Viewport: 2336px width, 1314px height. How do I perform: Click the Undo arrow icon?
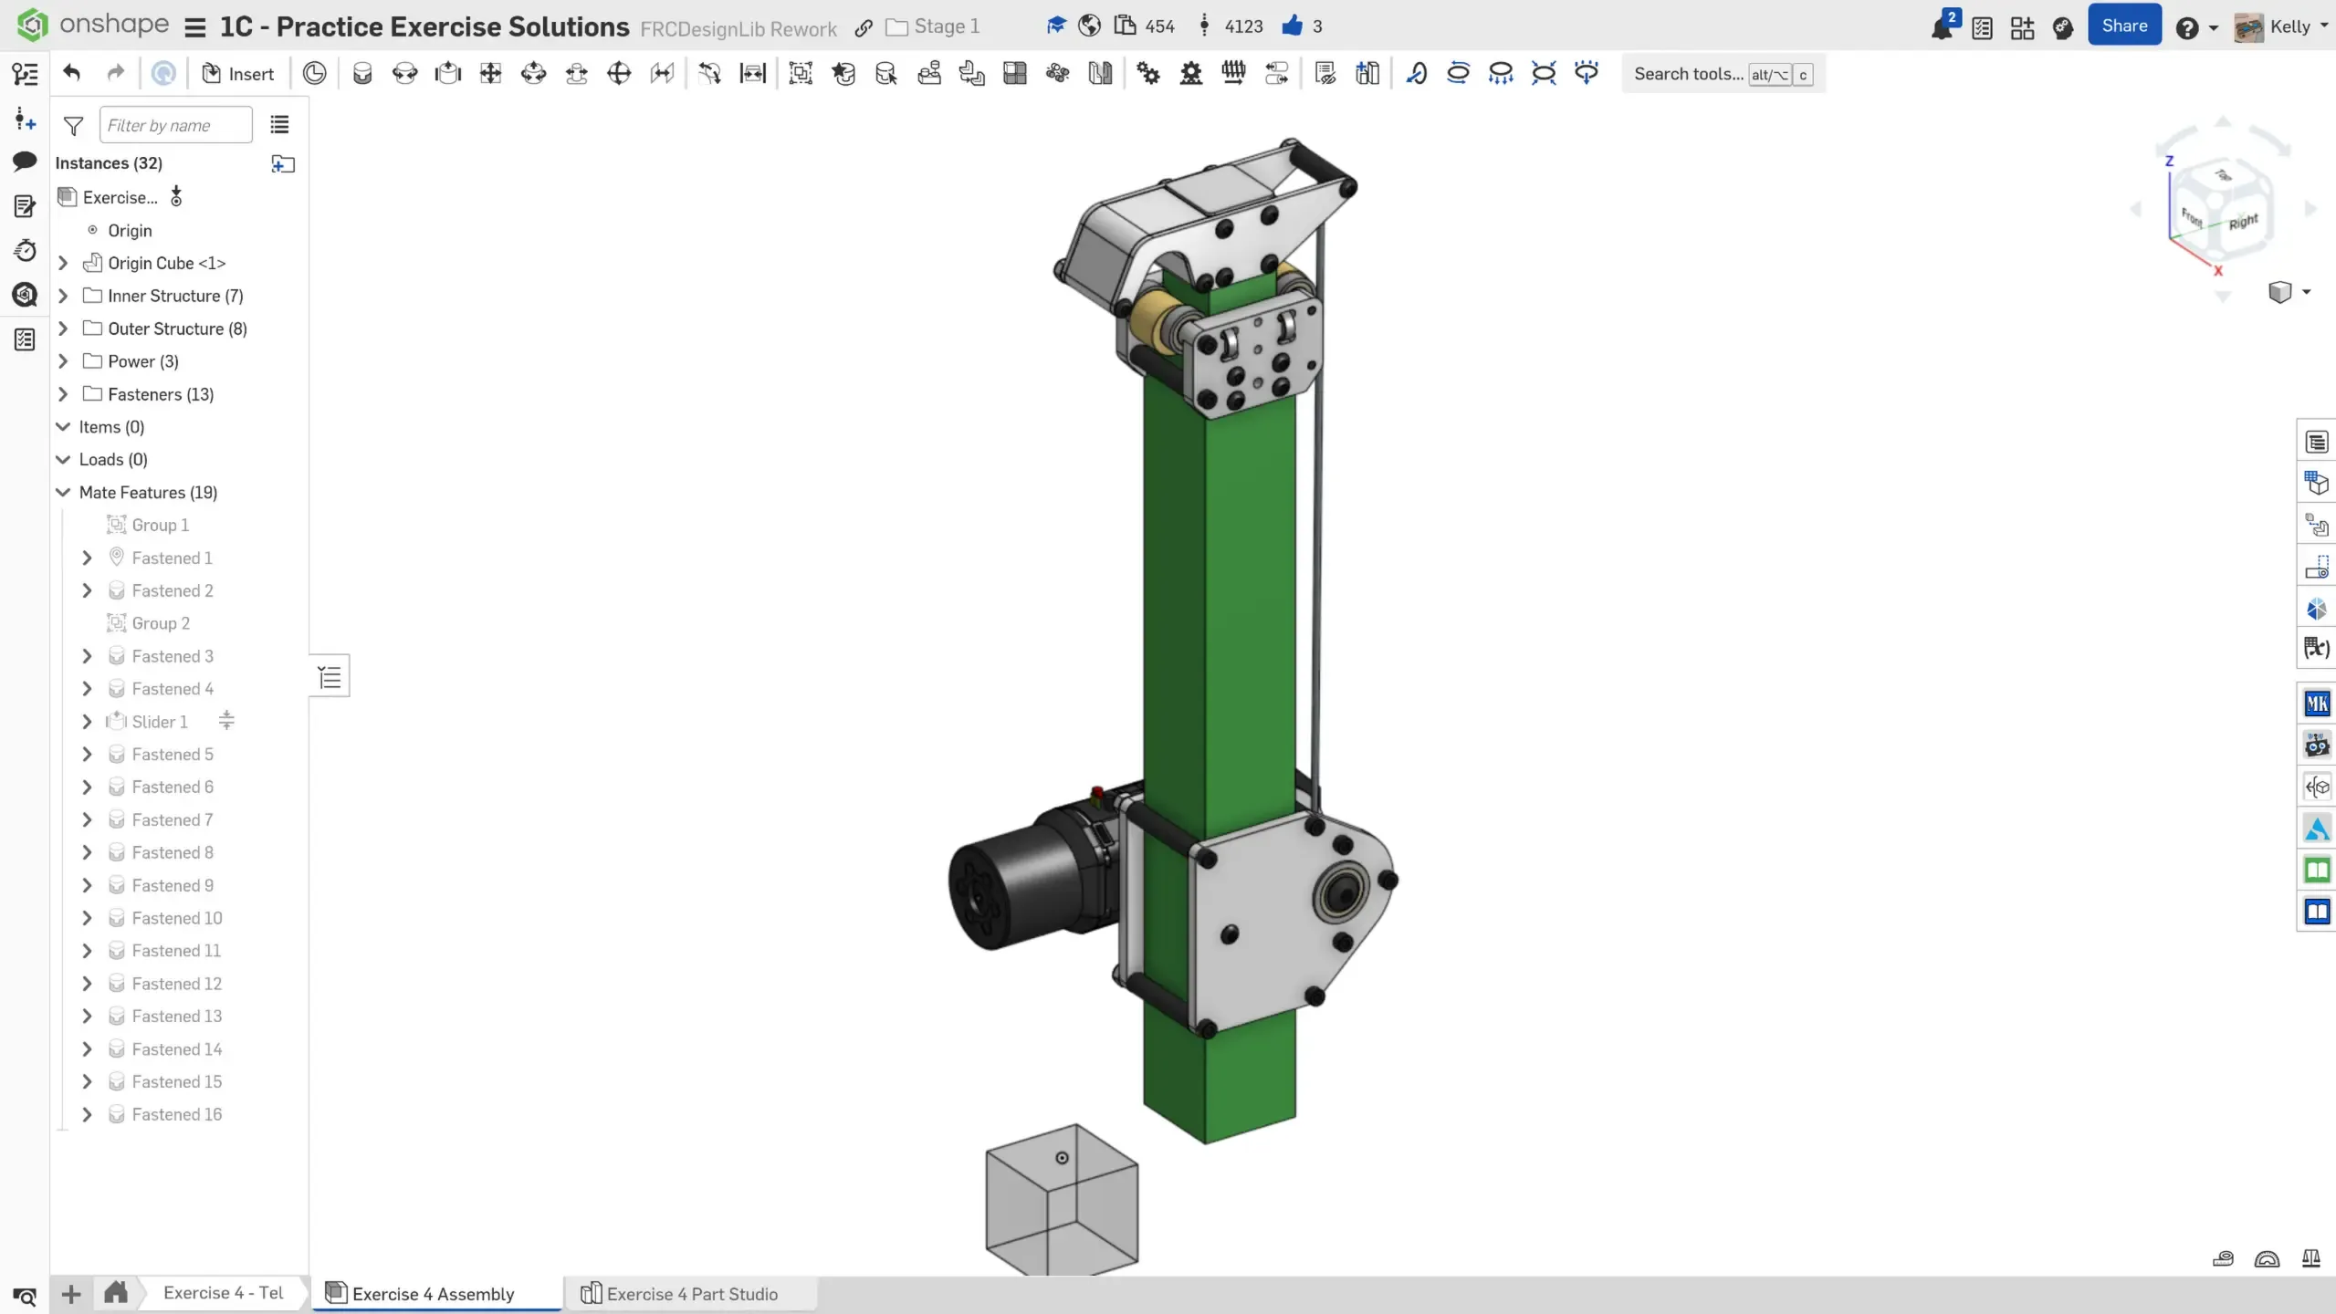72,73
